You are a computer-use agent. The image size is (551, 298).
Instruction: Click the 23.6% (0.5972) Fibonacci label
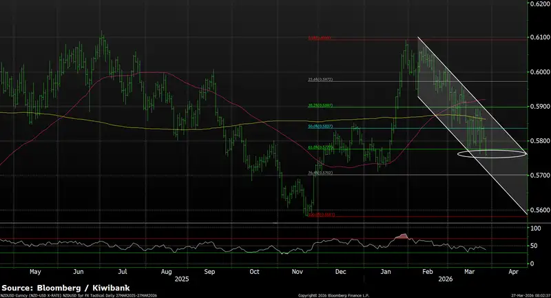coord(320,80)
